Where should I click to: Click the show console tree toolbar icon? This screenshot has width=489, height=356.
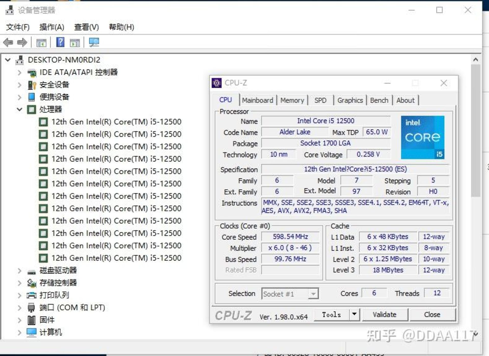click(x=42, y=42)
